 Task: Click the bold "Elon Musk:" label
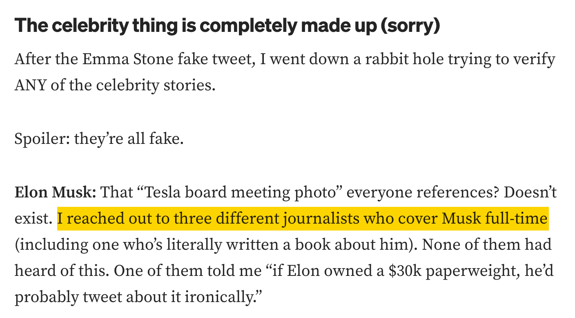click(55, 192)
